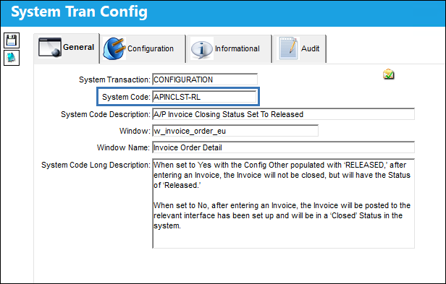Click the envelope checkmark icon
446x284 pixels.
[x=389, y=74]
